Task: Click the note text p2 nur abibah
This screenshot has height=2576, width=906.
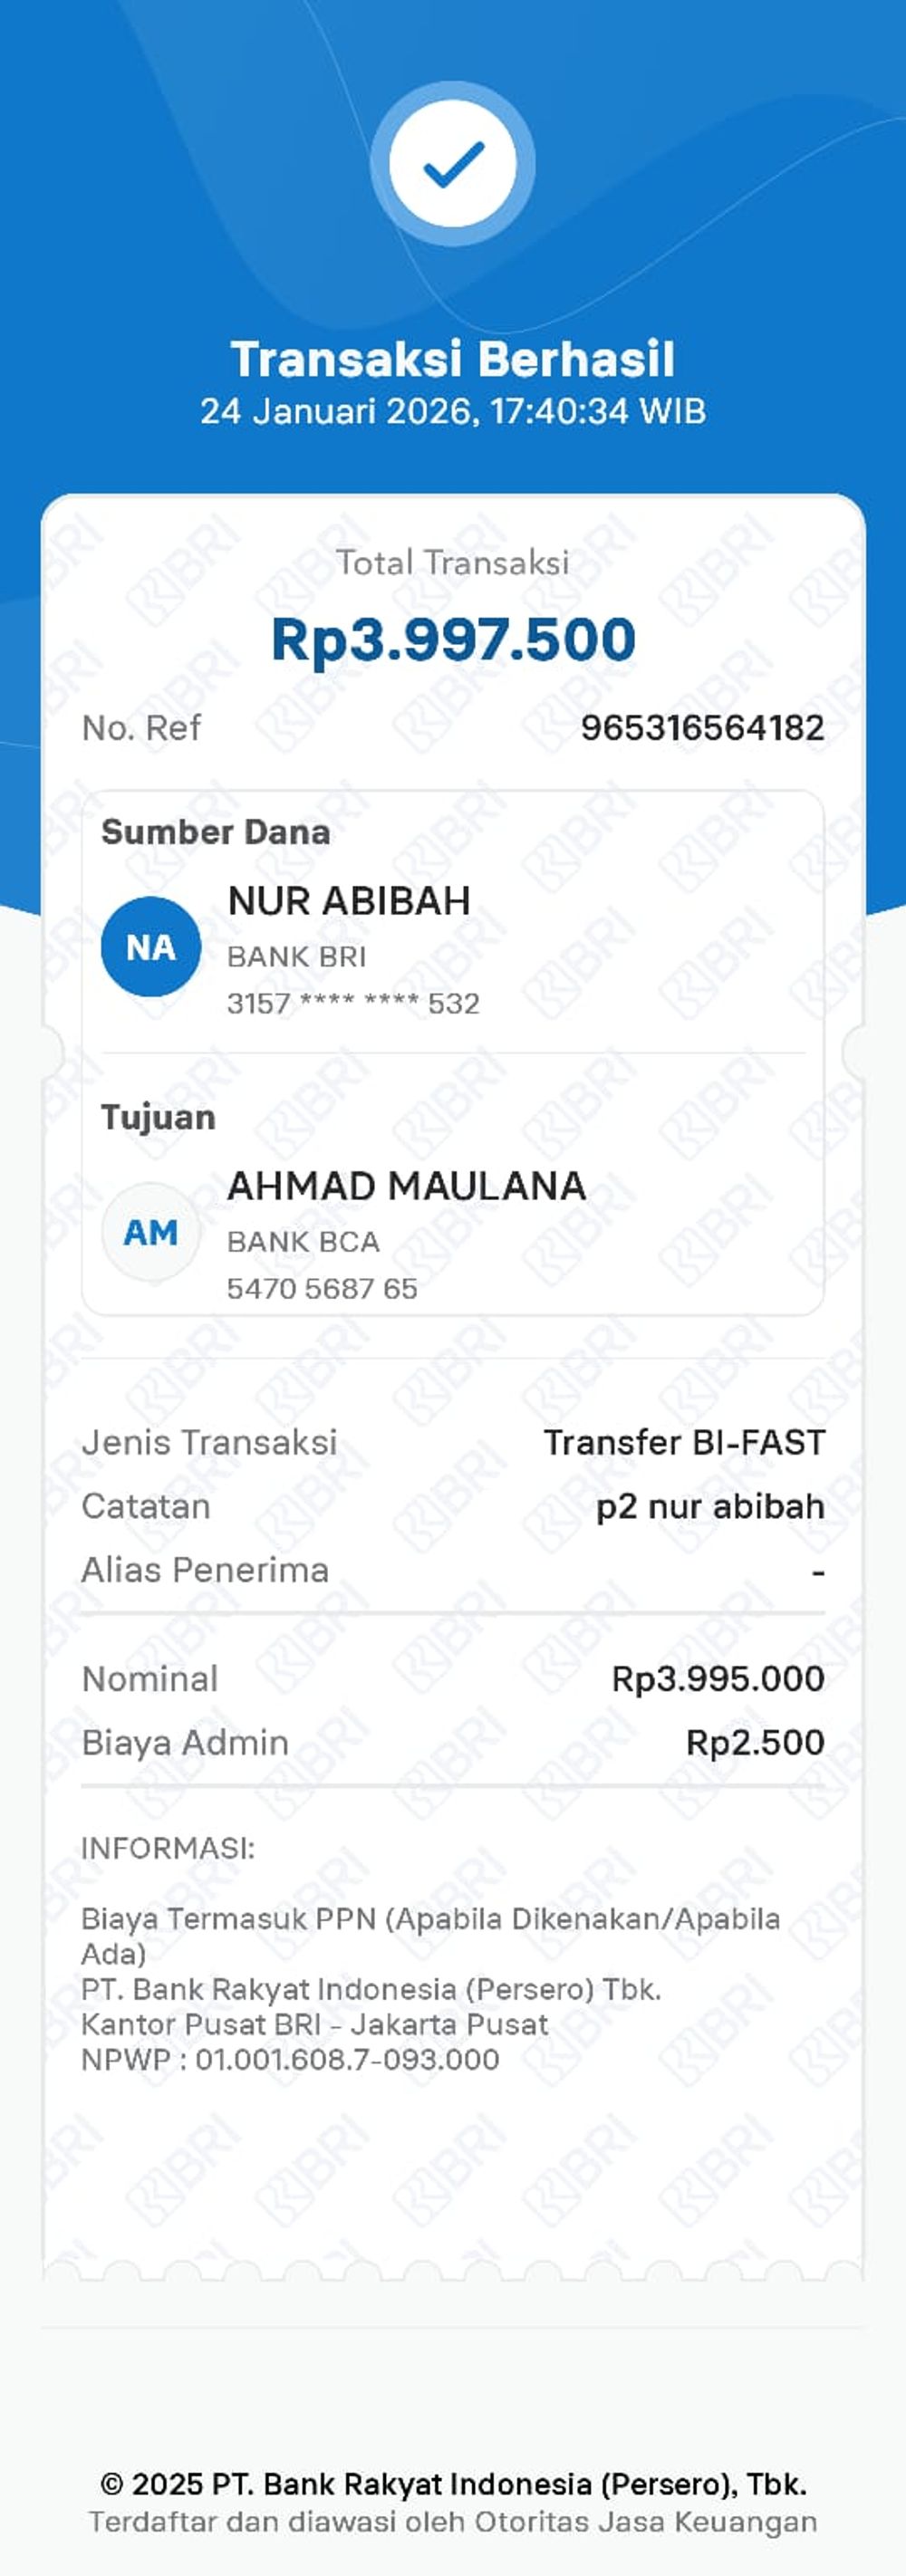Action: coord(710,1506)
